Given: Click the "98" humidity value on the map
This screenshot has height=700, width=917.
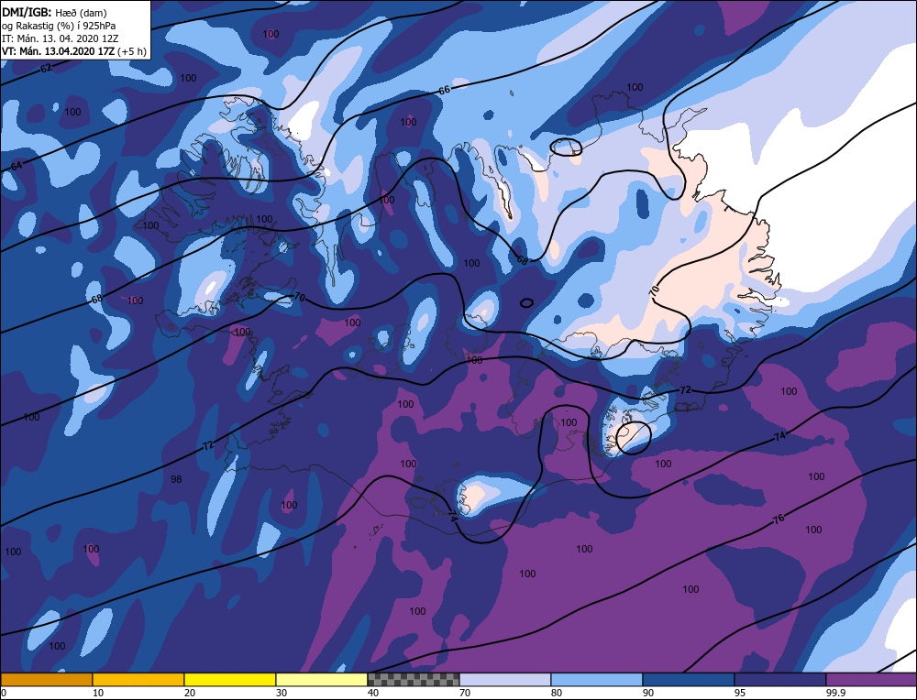Looking at the screenshot, I should pyautogui.click(x=176, y=479).
